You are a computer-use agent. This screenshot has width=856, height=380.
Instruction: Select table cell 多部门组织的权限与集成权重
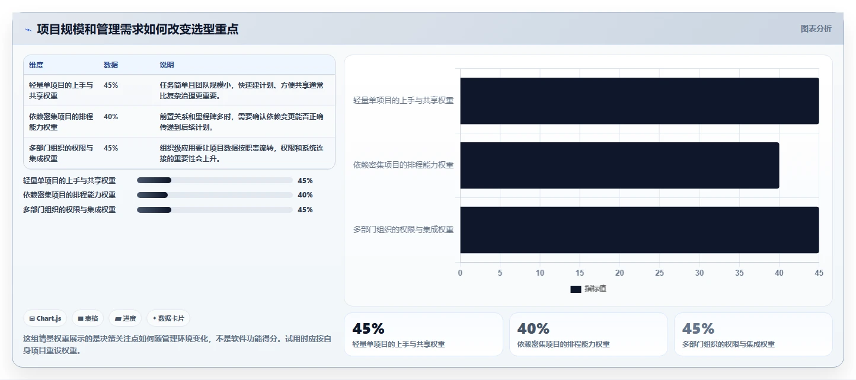click(x=61, y=153)
